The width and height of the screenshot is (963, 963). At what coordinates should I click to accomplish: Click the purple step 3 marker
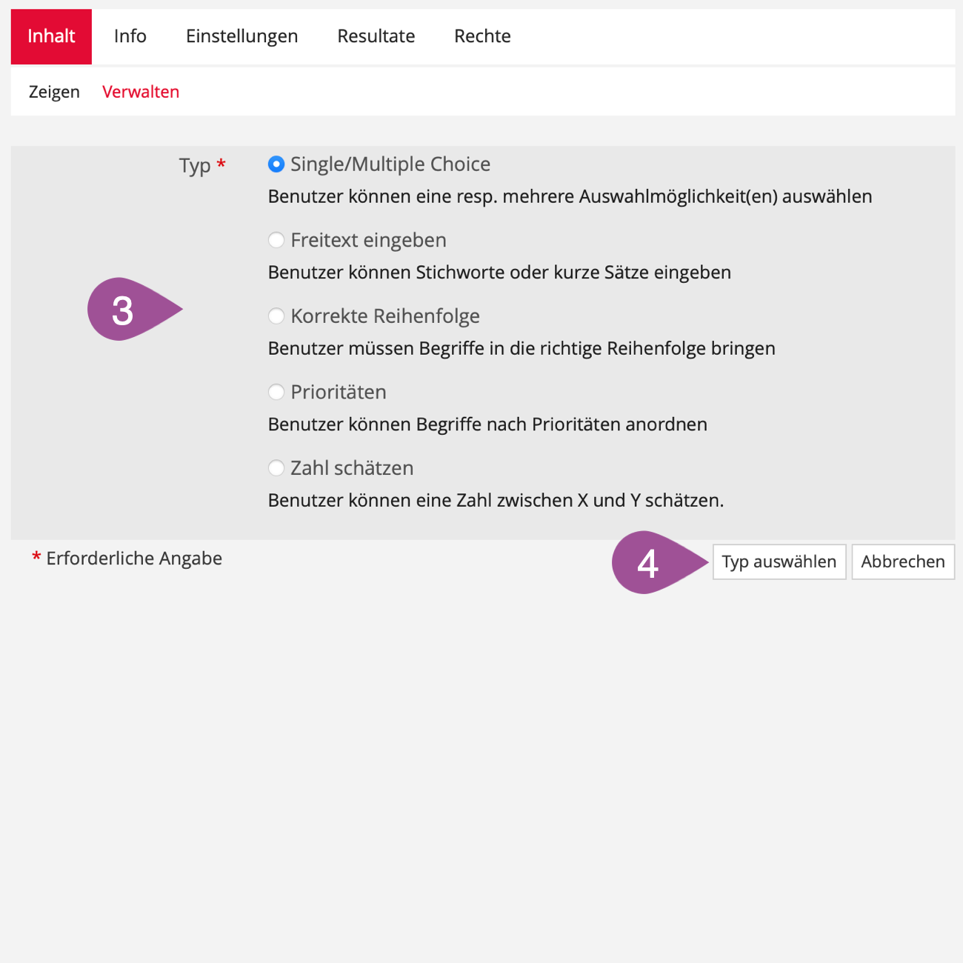click(x=126, y=310)
